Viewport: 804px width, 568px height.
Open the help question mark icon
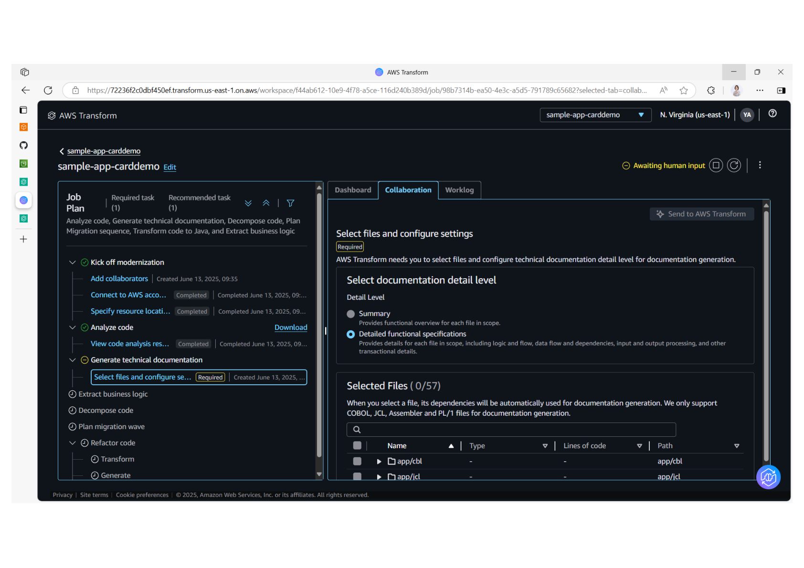tap(772, 114)
